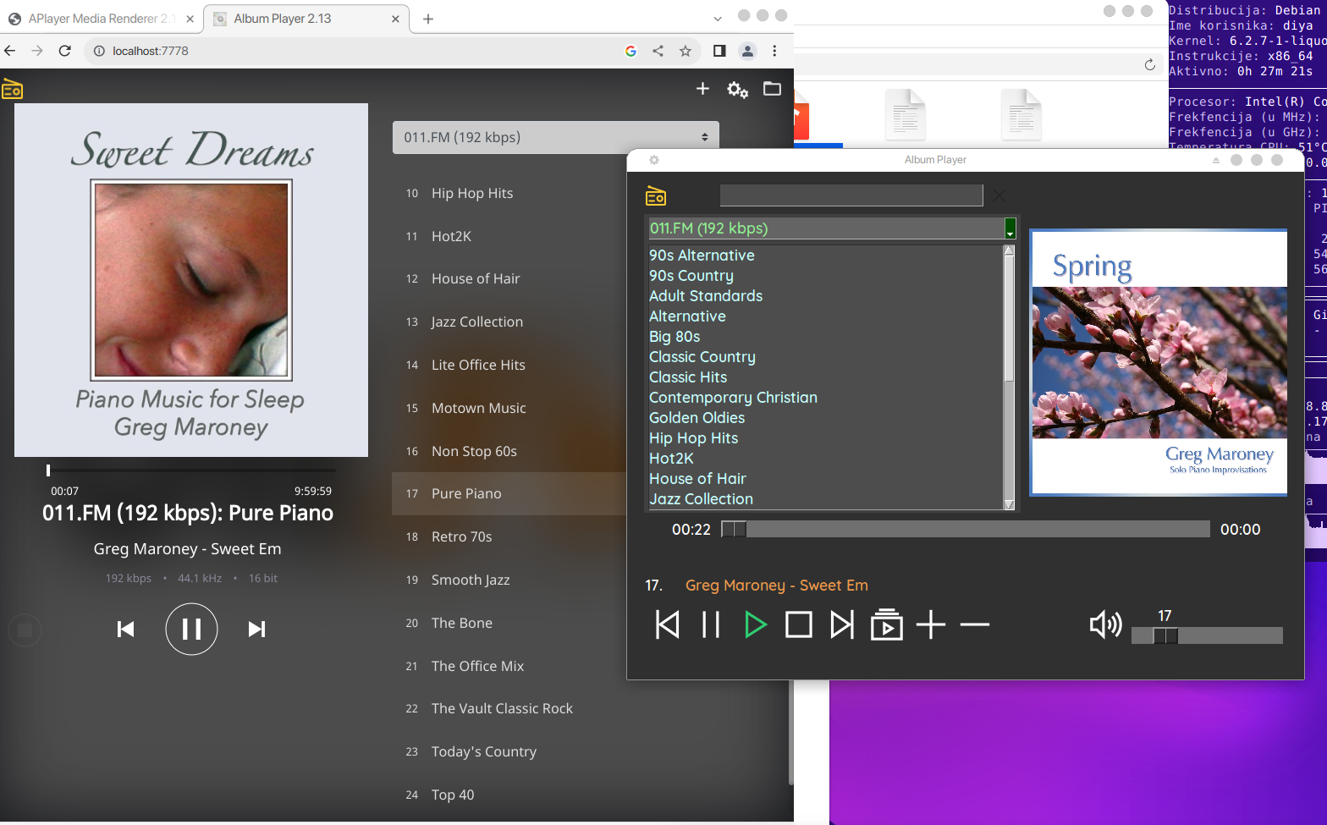Choose Adult Standards in Album Player list
The height and width of the screenshot is (825, 1327).
(x=706, y=295)
